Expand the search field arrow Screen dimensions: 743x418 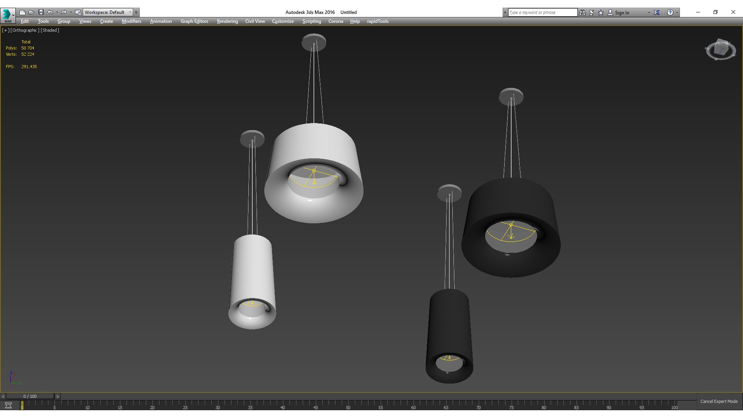[x=505, y=12]
